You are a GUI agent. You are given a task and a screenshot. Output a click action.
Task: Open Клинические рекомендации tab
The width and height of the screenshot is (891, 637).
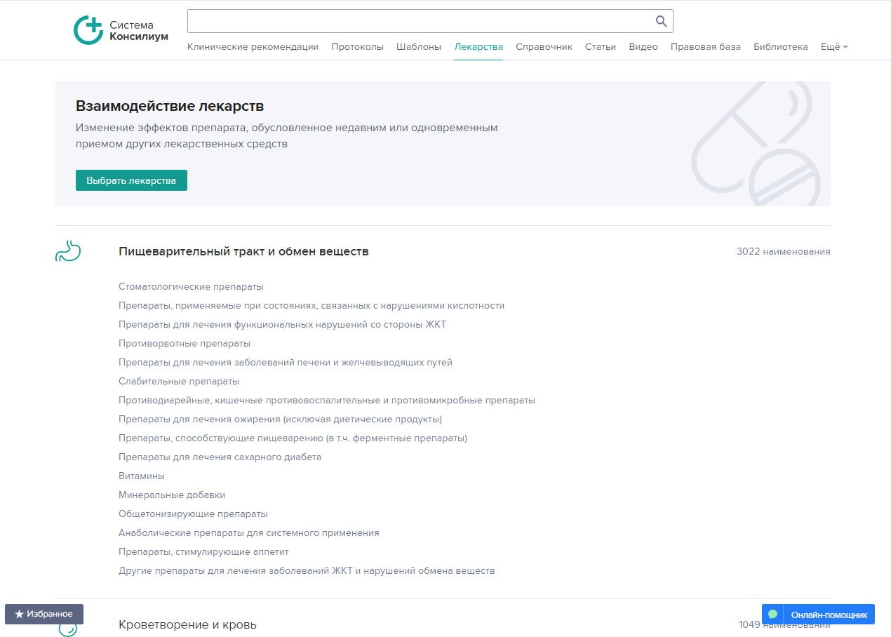pos(253,47)
